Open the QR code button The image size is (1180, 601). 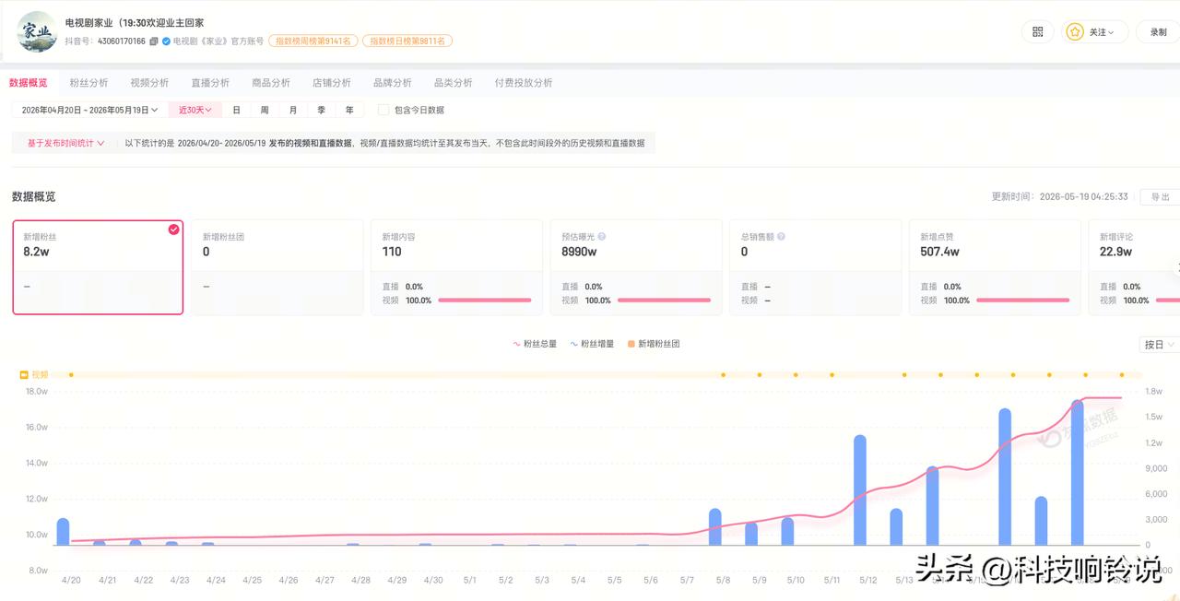coord(1037,31)
